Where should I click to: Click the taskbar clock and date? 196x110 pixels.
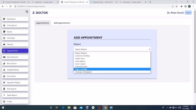click(186, 108)
